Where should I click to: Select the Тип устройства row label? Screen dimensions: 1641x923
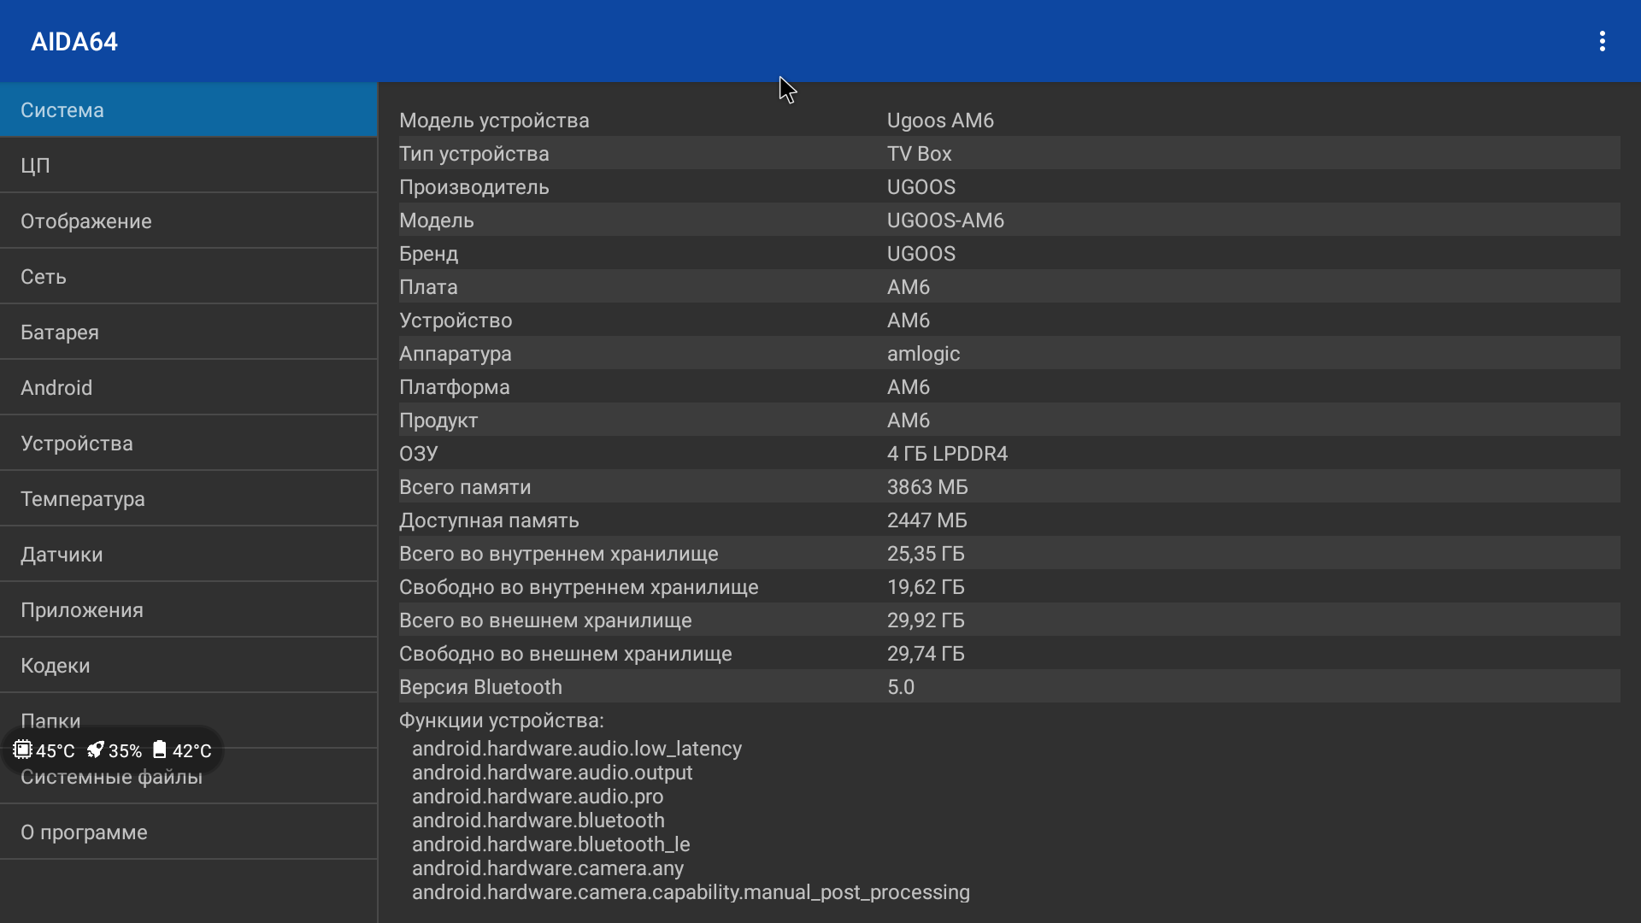474,154
